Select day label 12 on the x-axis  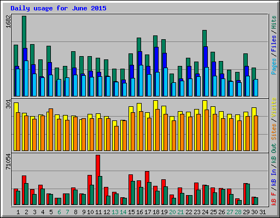tap(107, 212)
